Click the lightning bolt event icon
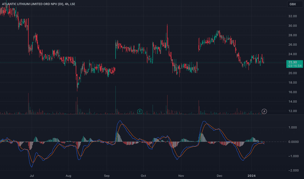Viewport: 304px width, 179px height. click(x=264, y=111)
